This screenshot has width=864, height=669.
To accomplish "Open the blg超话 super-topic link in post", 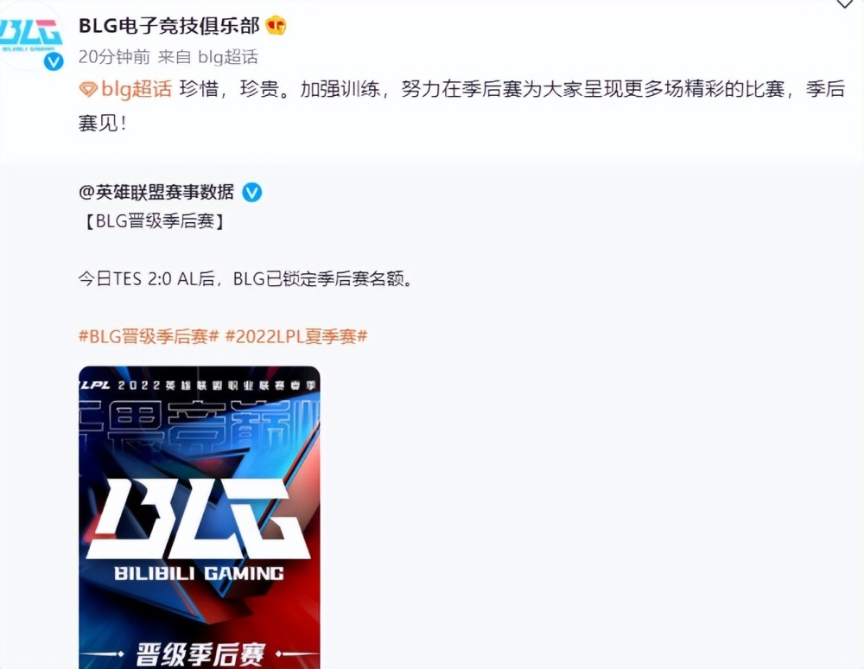I will pos(137,89).
